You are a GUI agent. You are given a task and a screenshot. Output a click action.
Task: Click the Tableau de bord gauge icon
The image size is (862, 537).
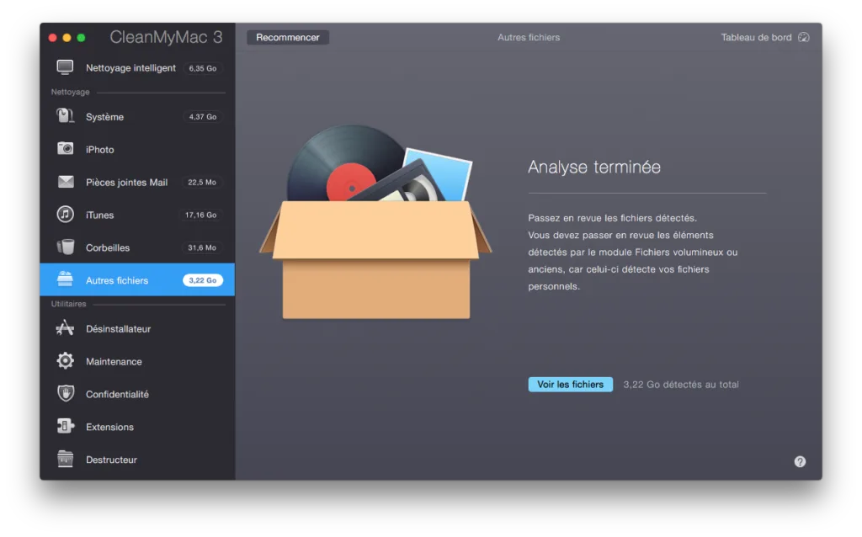tap(803, 37)
